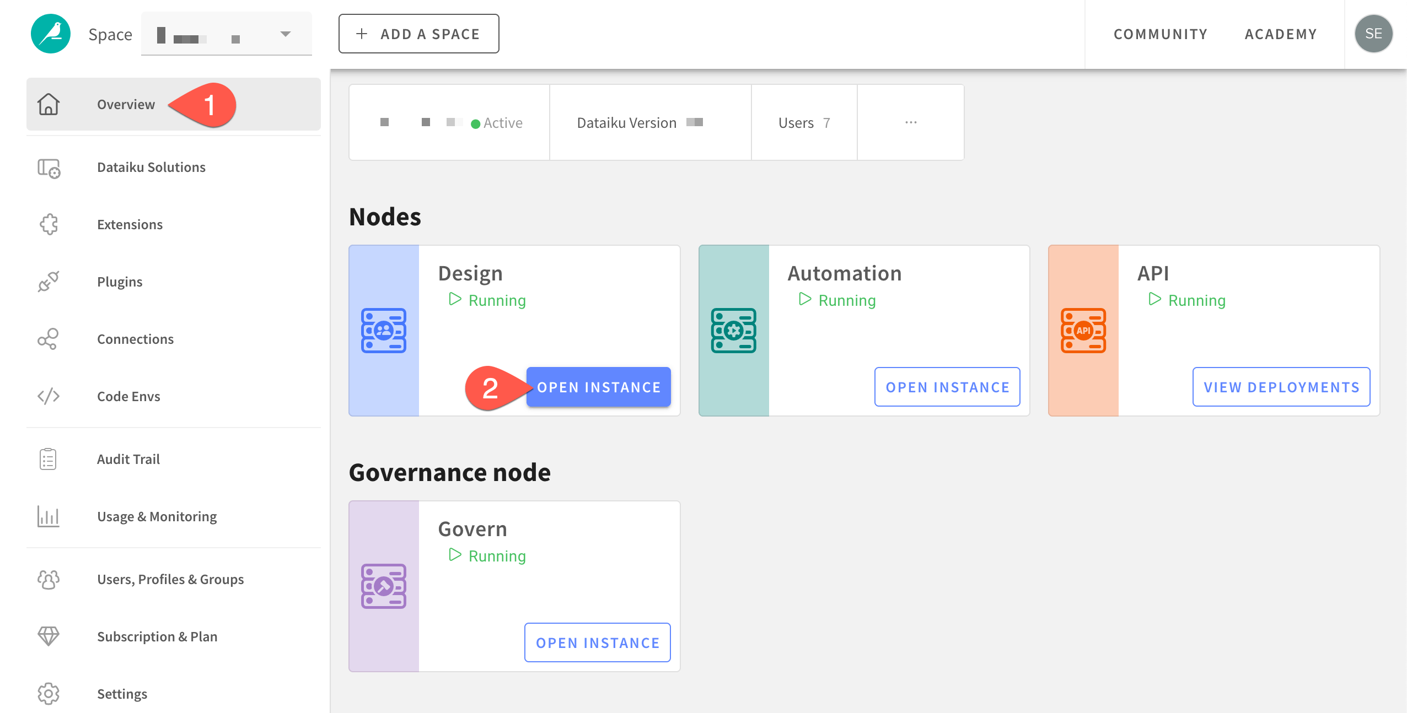Click the Plugins plug icon
1407x713 pixels.
[x=49, y=282]
